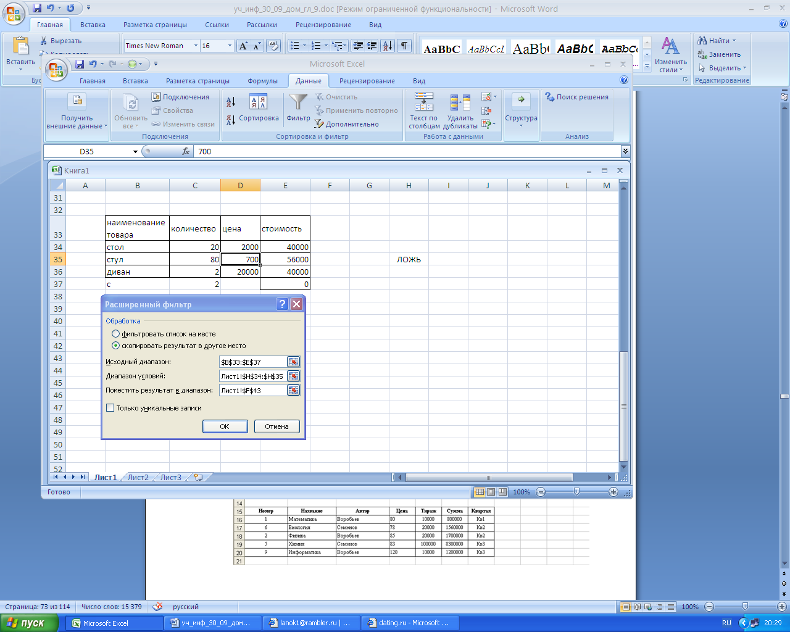790x632 pixels.
Task: Click the insert new sheet tab icon
Action: (x=198, y=477)
